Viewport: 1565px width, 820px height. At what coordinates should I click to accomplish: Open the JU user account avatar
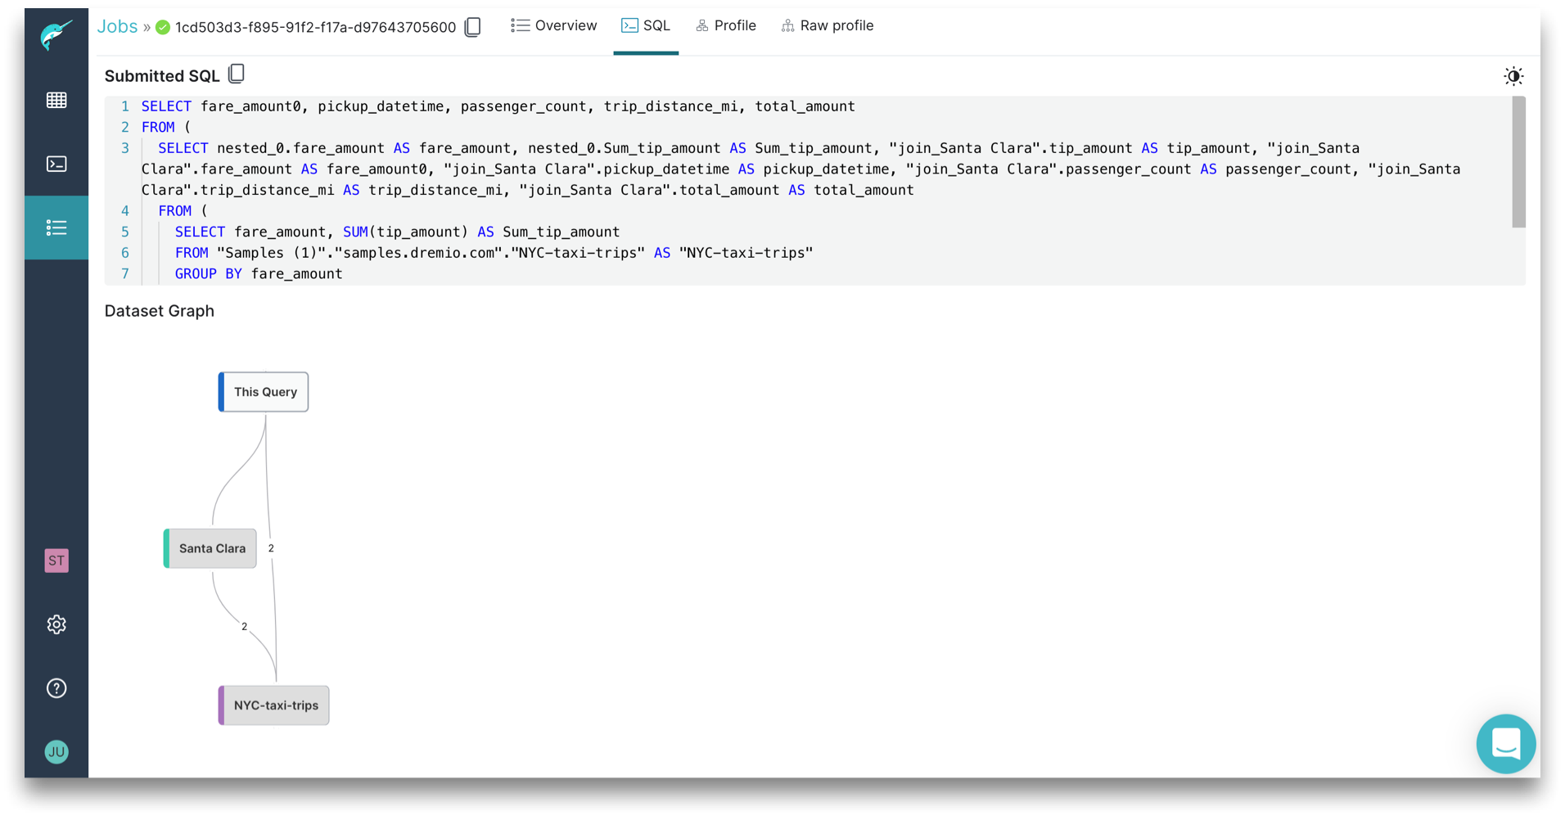point(56,751)
